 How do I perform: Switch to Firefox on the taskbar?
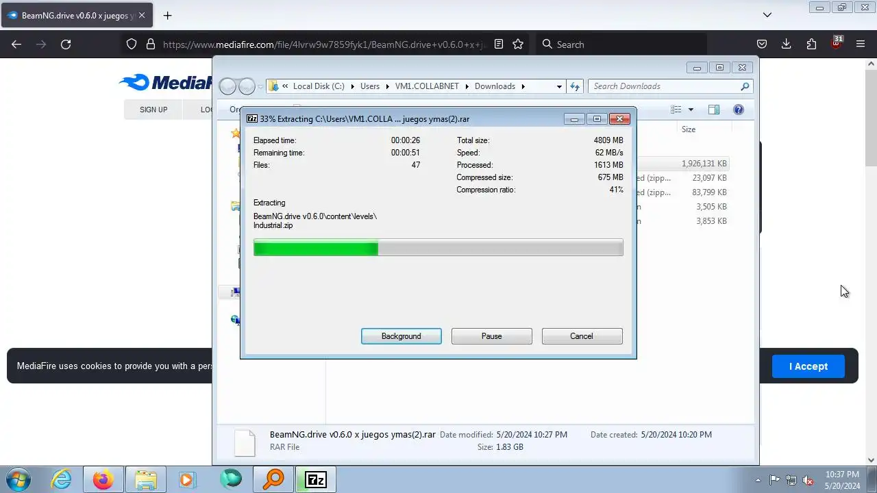(x=103, y=479)
